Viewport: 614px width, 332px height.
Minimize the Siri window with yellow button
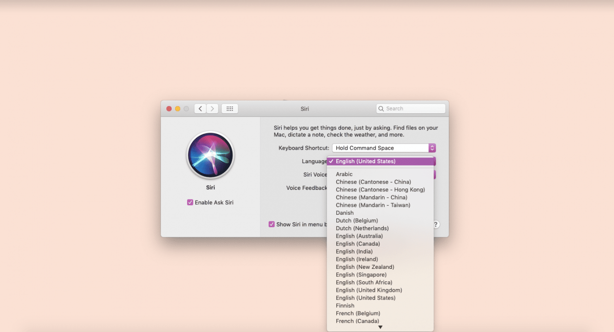tap(177, 109)
